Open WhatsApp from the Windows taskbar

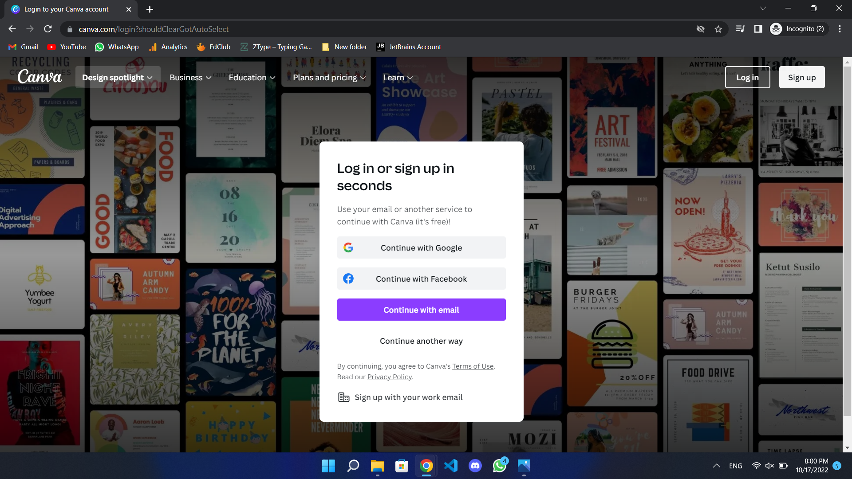pos(499,466)
